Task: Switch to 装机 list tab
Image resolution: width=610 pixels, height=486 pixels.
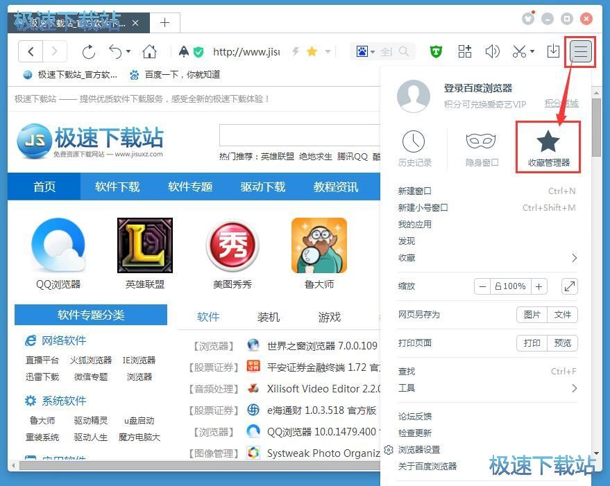Action: 269,317
